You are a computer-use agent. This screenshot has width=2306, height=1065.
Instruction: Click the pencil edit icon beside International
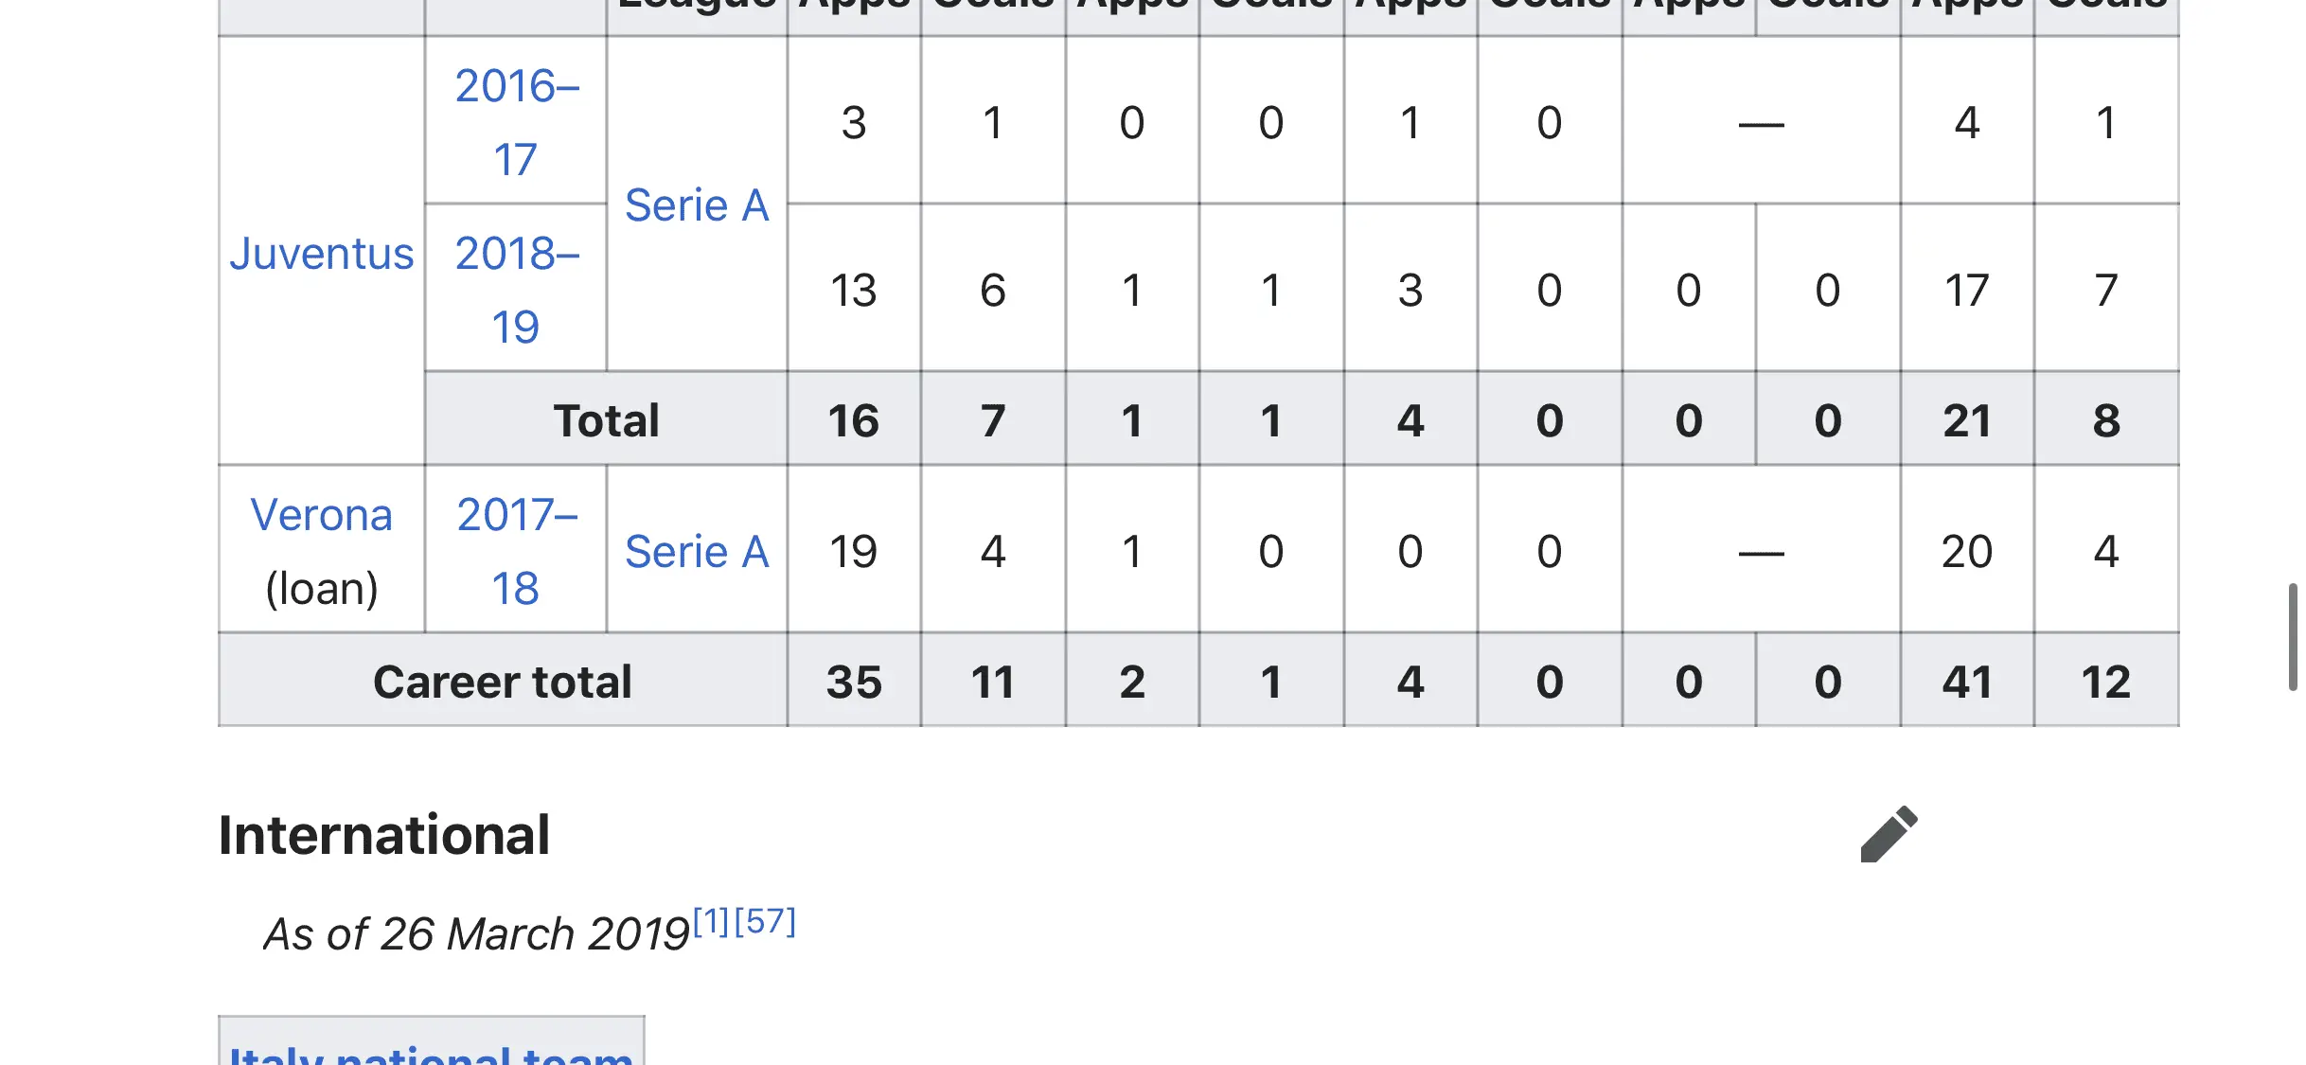click(1889, 835)
